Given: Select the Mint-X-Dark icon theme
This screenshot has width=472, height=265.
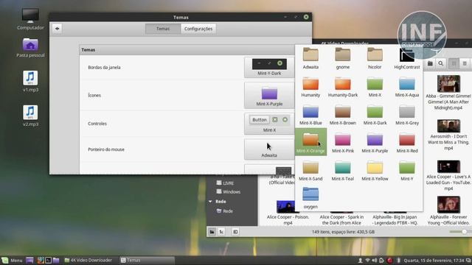Looking at the screenshot, I should point(375,115).
